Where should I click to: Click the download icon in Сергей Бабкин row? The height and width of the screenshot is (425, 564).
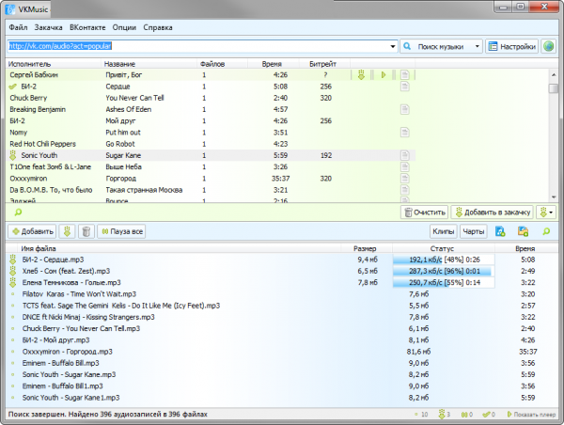(x=361, y=75)
